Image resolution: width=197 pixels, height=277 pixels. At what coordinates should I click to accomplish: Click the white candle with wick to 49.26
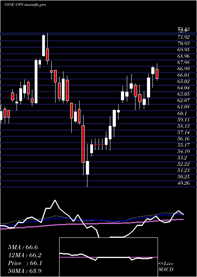(x=87, y=168)
